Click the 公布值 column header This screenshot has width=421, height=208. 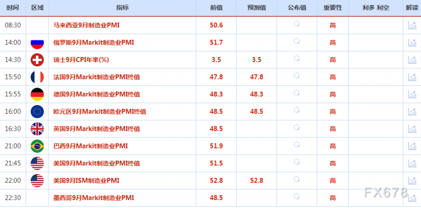pyautogui.click(x=297, y=7)
